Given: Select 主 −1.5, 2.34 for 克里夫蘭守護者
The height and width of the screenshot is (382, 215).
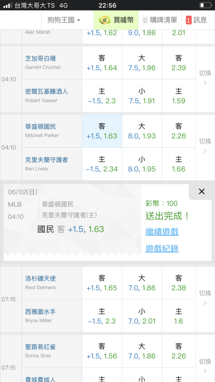Looking at the screenshot, I should (x=102, y=164).
